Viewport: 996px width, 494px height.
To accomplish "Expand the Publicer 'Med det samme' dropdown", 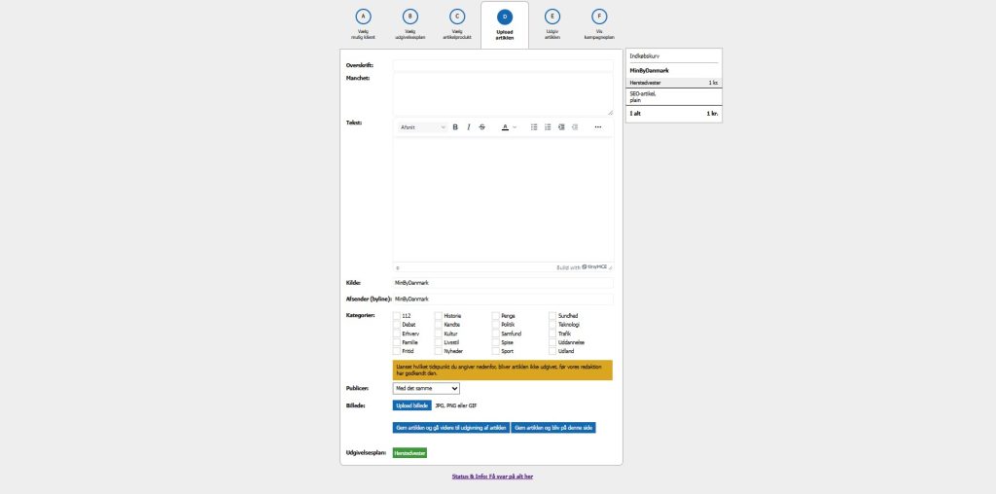I will 426,388.
